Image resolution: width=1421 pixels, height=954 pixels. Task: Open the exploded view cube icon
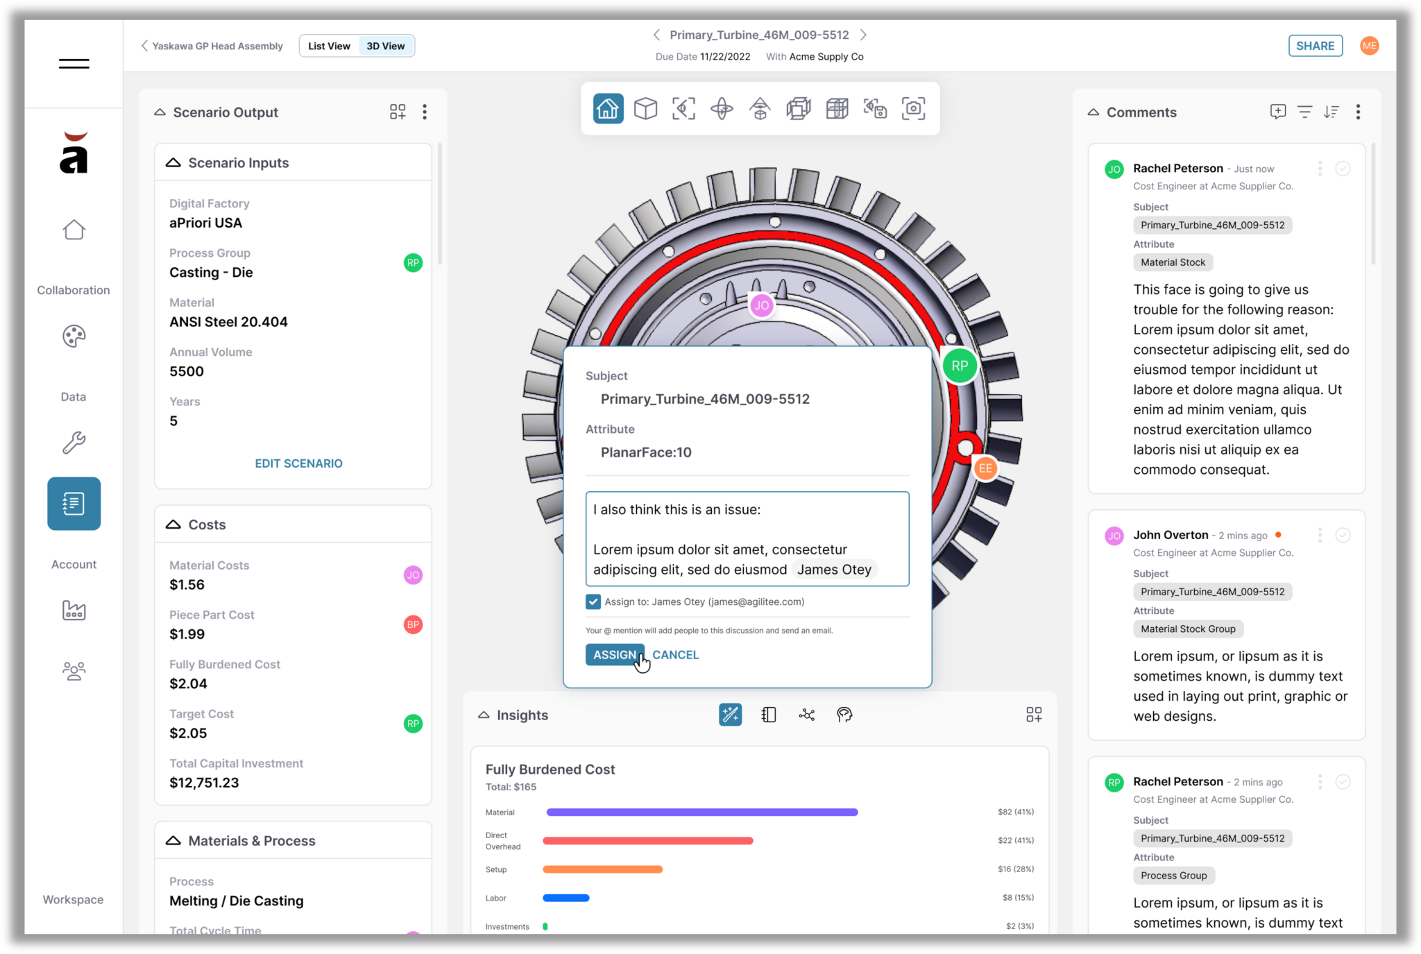[x=799, y=108]
